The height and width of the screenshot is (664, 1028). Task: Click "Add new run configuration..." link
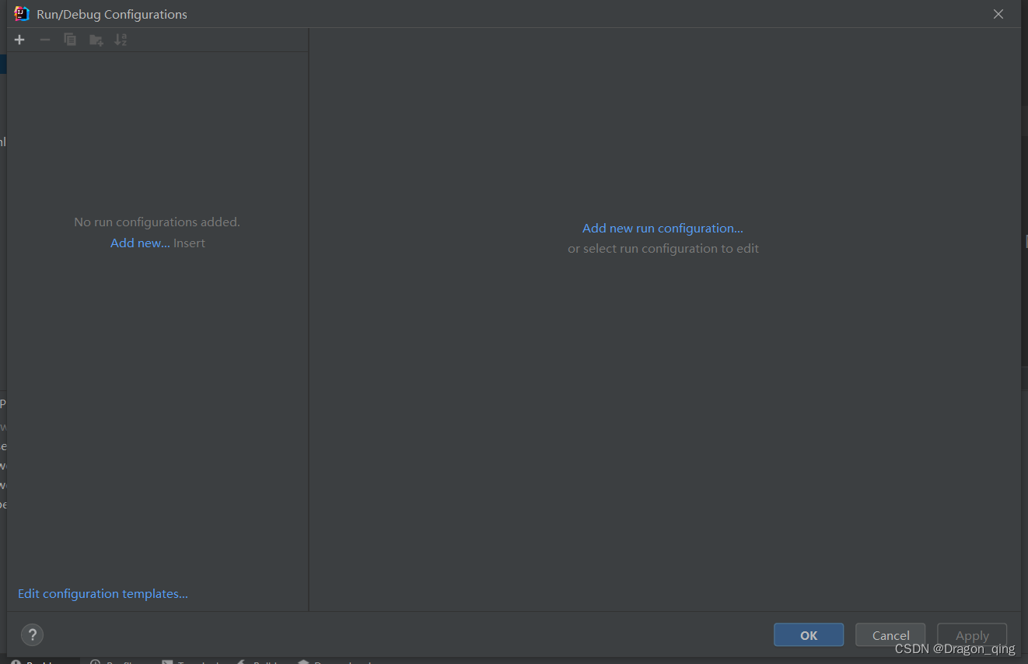(663, 229)
